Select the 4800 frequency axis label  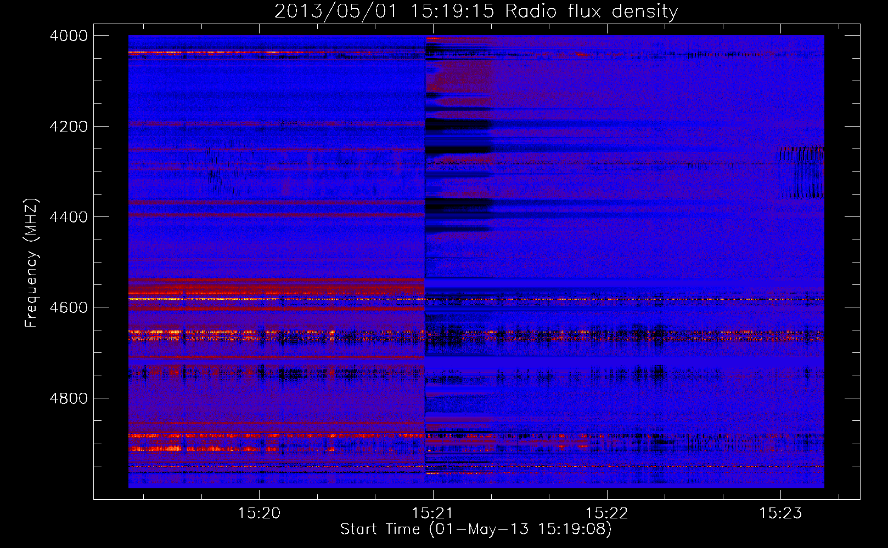coord(69,398)
